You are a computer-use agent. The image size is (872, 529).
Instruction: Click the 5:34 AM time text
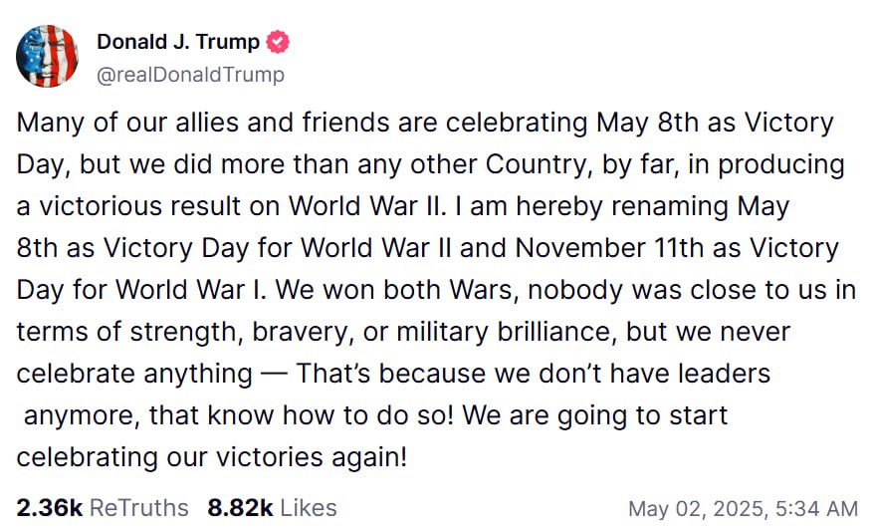pyautogui.click(x=816, y=509)
